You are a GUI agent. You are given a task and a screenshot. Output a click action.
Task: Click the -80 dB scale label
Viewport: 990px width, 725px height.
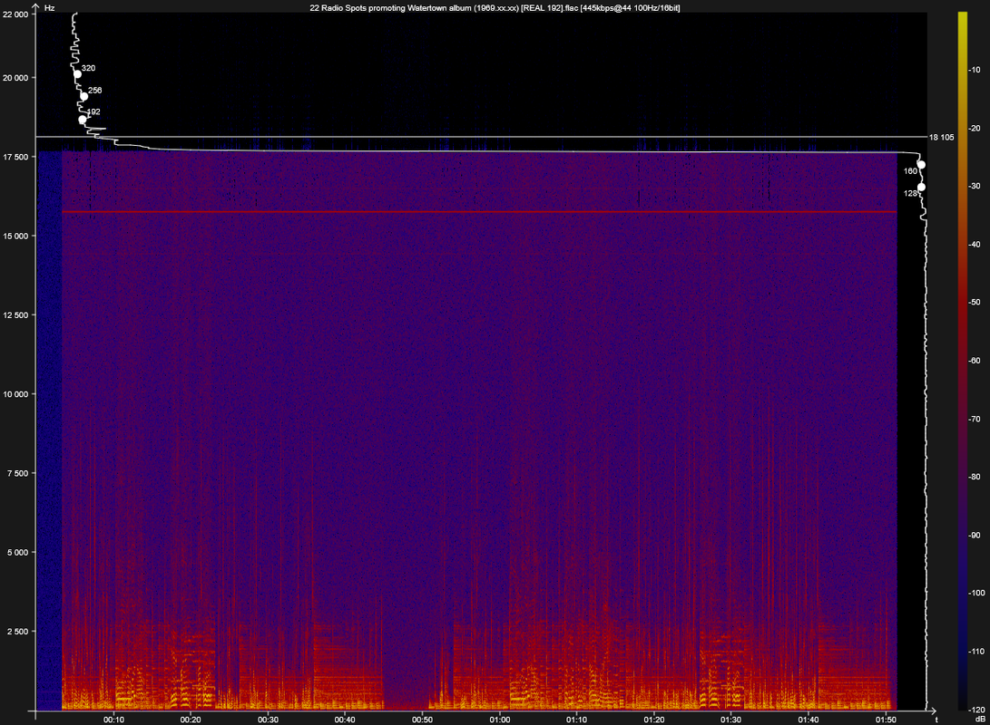coord(975,478)
